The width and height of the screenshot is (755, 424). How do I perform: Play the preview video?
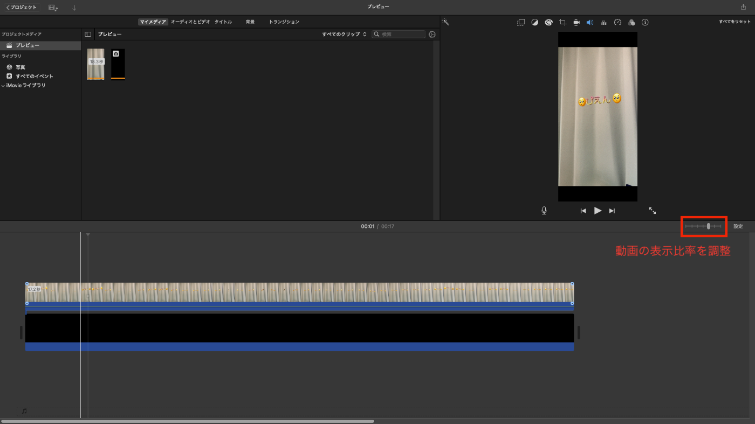598,211
